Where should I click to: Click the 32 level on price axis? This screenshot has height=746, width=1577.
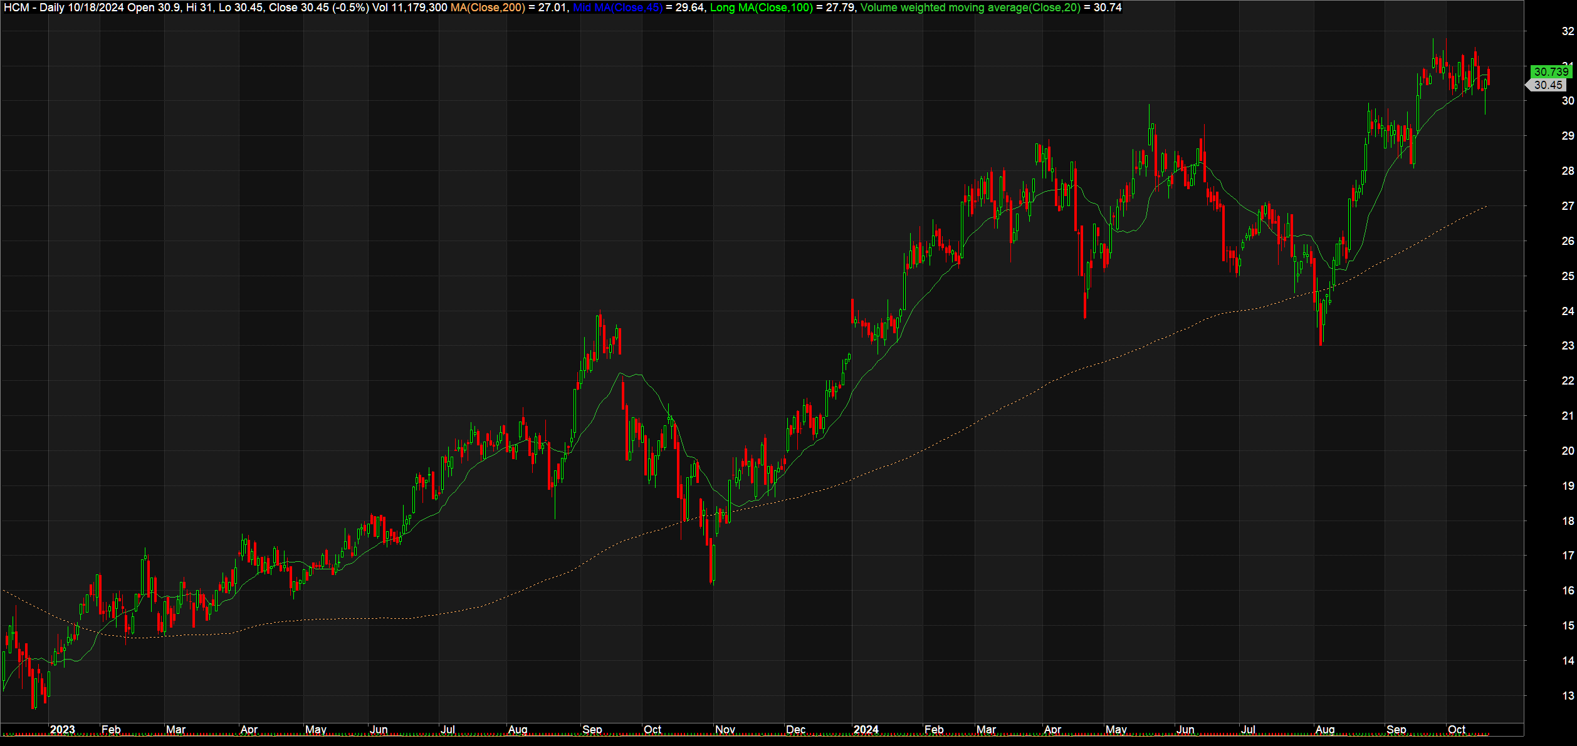tap(1568, 31)
